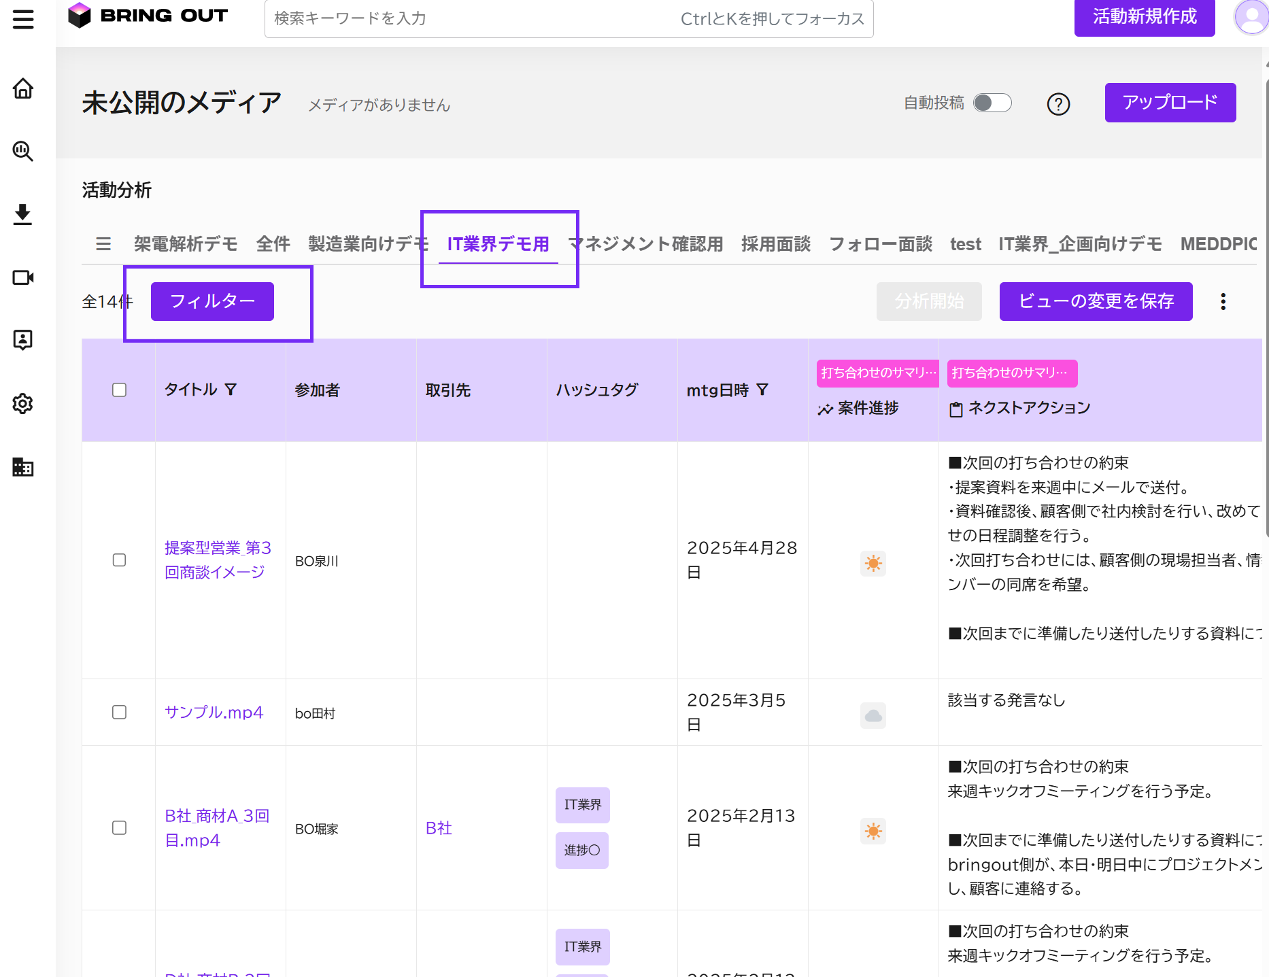The width and height of the screenshot is (1269, 977).
Task: Click the download icon in the sidebar
Action: pos(23,214)
